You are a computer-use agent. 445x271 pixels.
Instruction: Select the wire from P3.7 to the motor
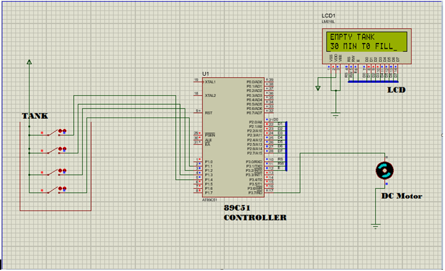coord(300,173)
